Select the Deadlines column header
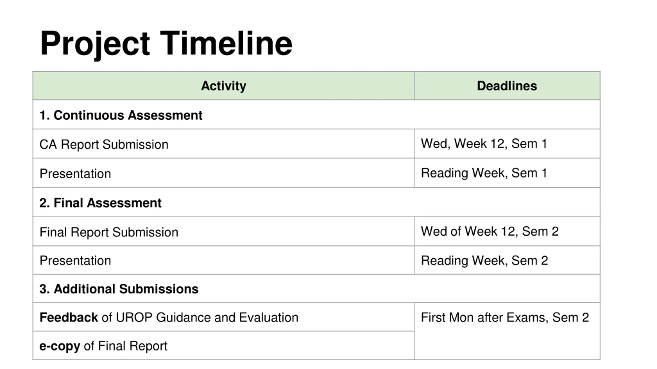Image resolution: width=657 pixels, height=369 pixels. [507, 86]
